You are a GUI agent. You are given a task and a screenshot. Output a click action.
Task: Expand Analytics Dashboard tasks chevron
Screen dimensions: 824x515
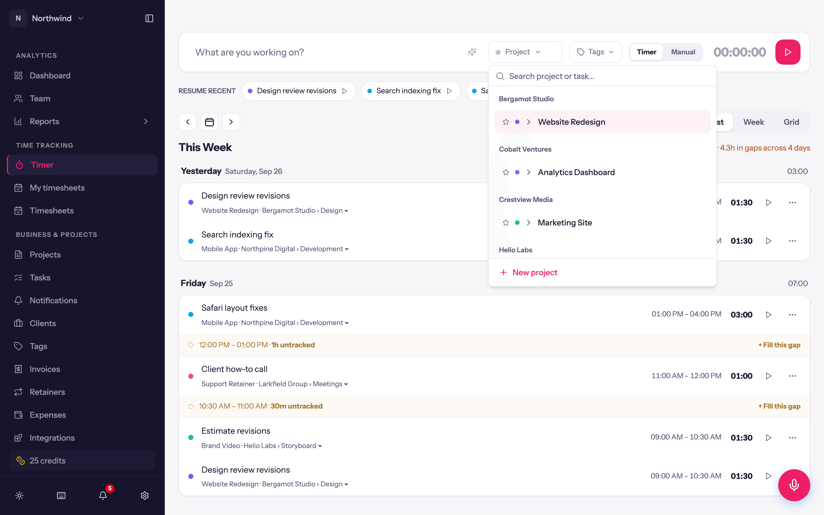click(528, 172)
